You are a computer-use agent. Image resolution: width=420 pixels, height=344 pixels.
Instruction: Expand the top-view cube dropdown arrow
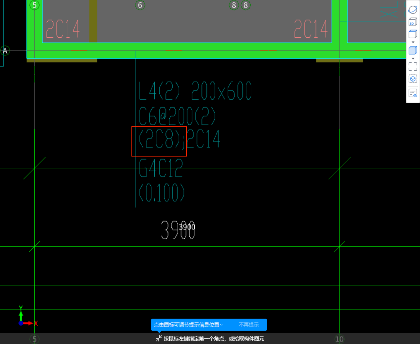[x=413, y=42]
